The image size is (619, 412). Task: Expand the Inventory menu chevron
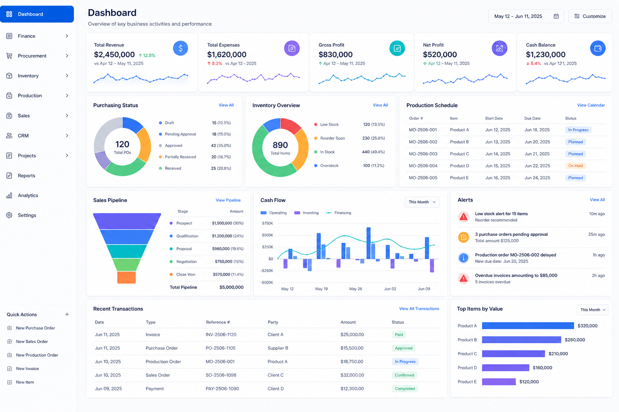point(67,76)
